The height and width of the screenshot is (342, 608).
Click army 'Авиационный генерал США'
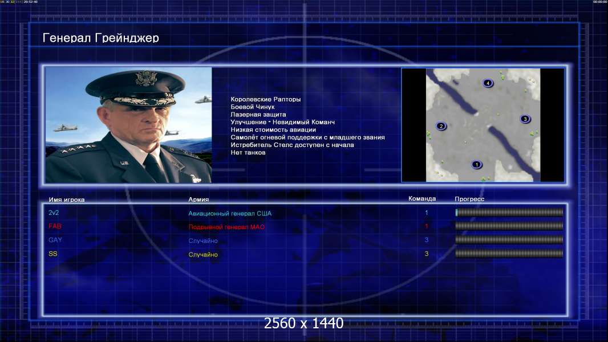tap(230, 213)
